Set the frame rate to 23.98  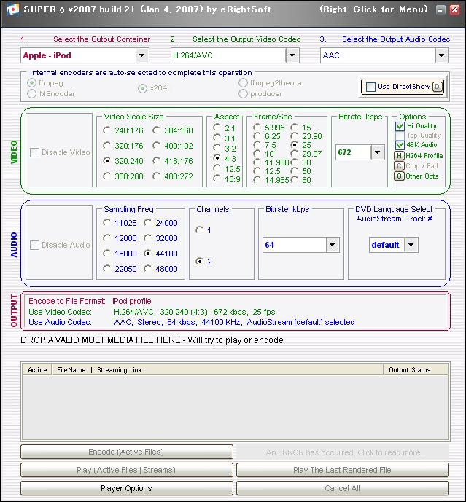(x=294, y=136)
